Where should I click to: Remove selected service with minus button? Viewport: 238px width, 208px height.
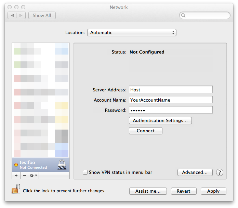pyautogui.click(x=25, y=176)
